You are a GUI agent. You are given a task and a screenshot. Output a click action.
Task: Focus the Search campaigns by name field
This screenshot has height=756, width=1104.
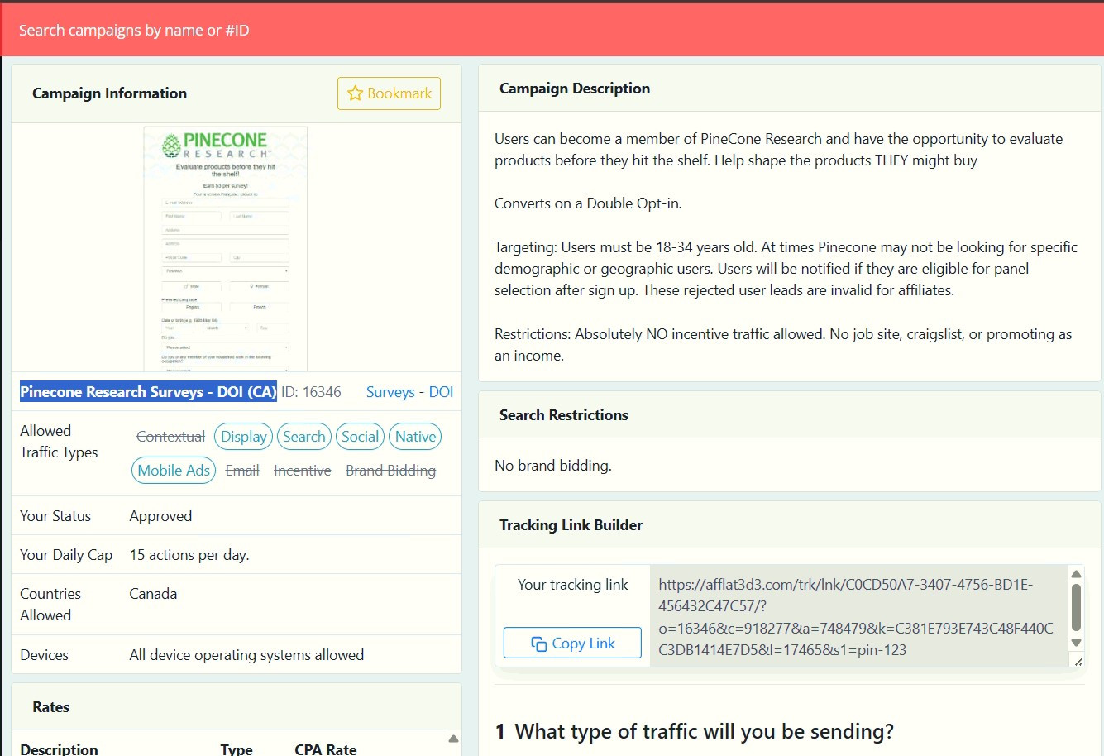tap(552, 31)
